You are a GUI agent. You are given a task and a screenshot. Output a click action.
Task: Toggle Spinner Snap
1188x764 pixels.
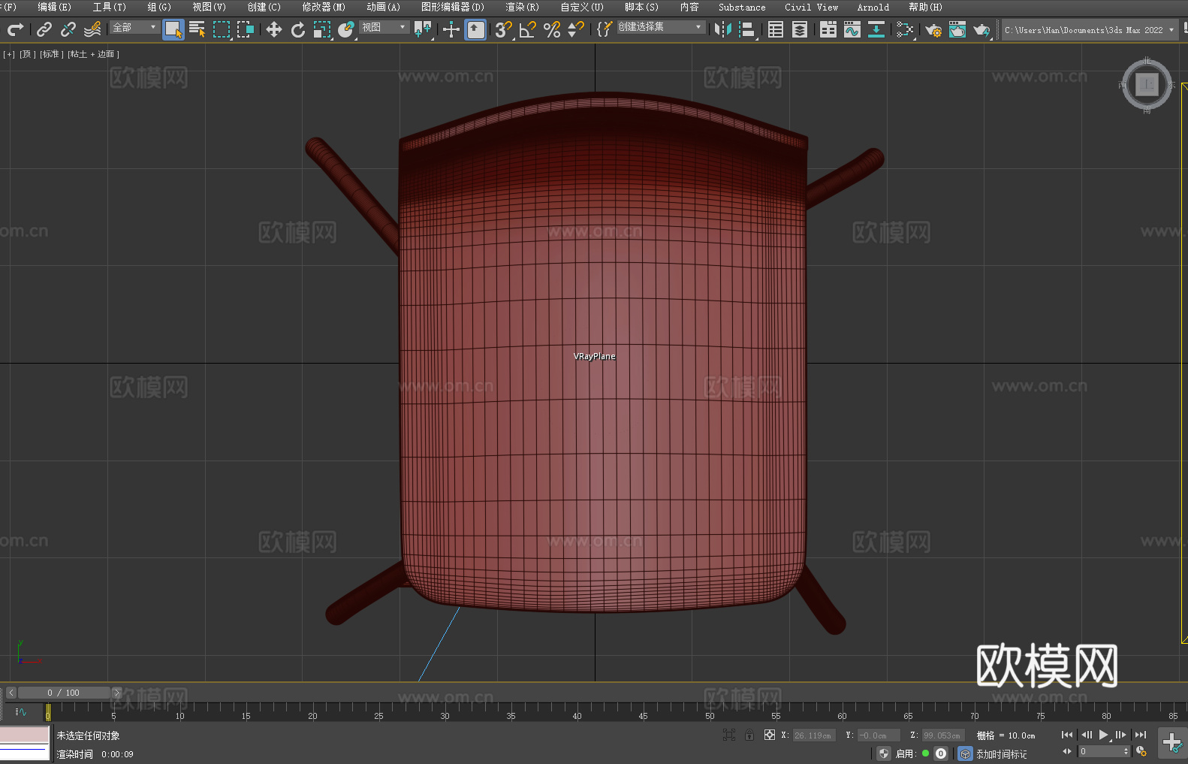(576, 29)
